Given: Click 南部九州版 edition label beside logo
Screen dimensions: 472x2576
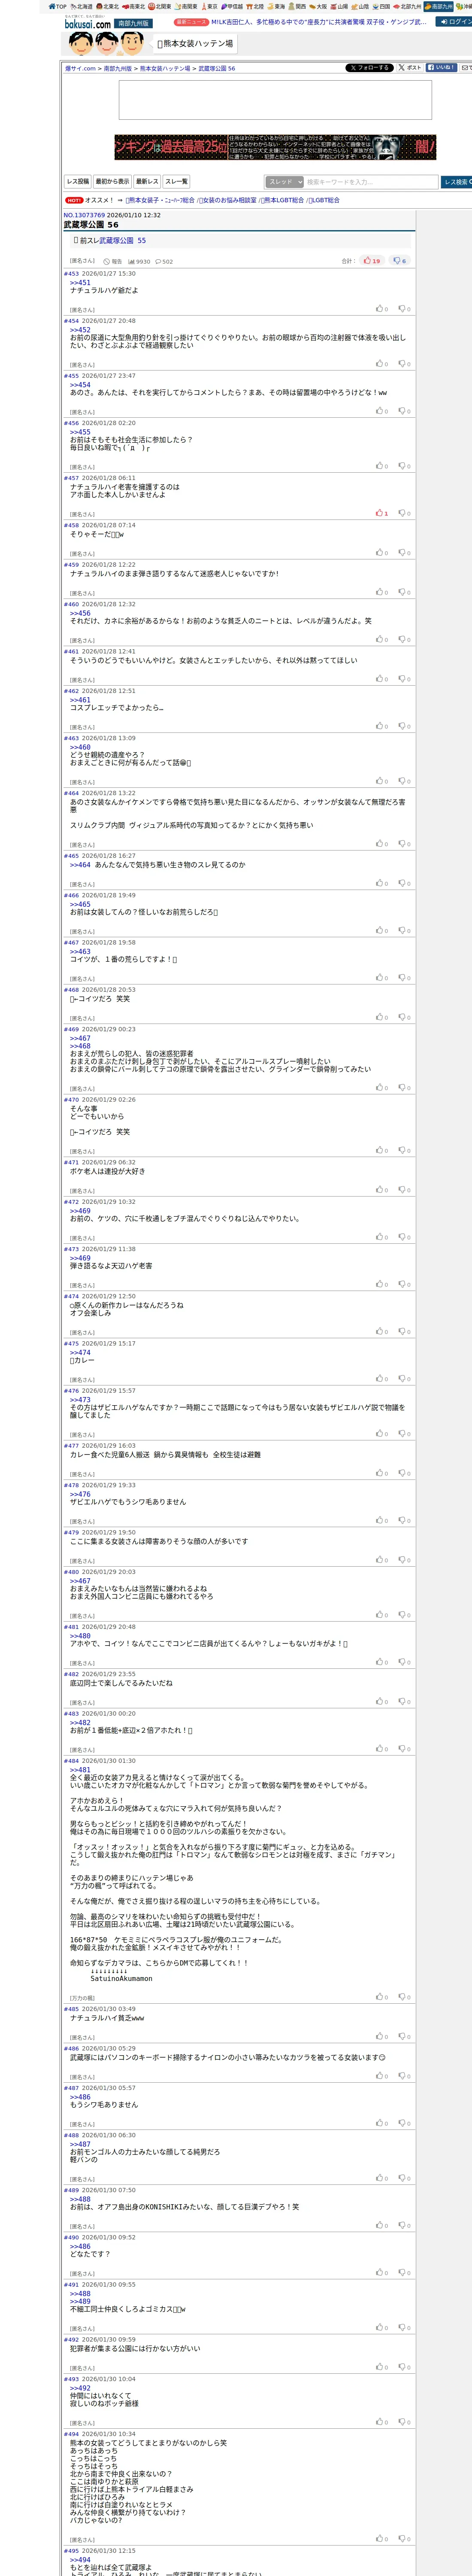Looking at the screenshot, I should [133, 23].
